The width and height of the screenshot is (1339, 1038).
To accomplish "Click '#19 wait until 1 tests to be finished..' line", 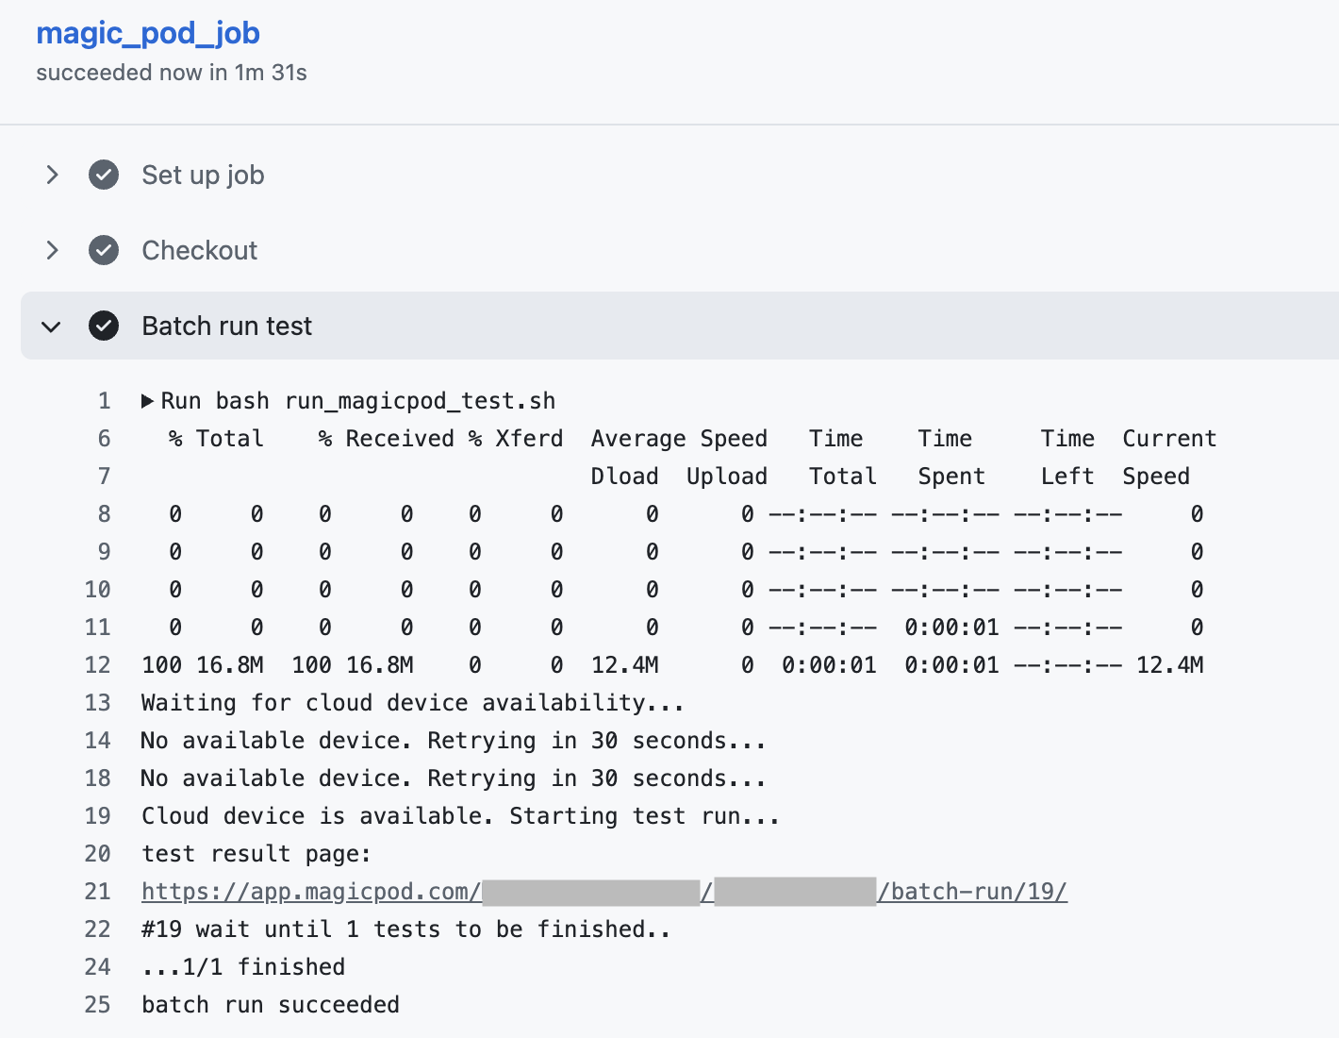I will tap(406, 929).
